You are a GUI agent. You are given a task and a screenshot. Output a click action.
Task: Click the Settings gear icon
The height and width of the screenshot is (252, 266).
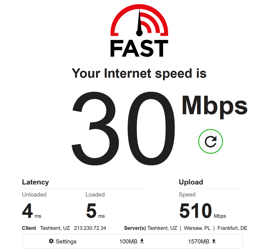(51, 241)
